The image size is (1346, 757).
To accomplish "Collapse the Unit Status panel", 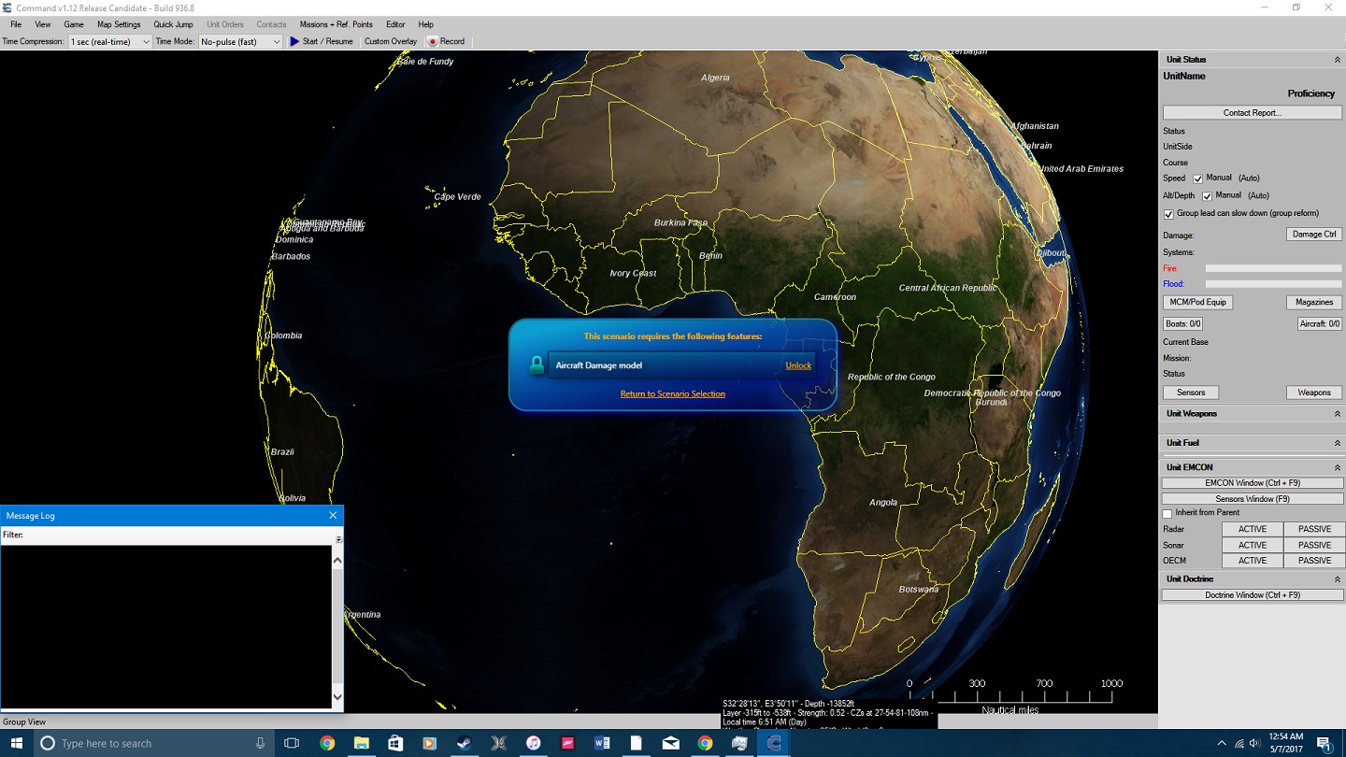I will click(1337, 60).
